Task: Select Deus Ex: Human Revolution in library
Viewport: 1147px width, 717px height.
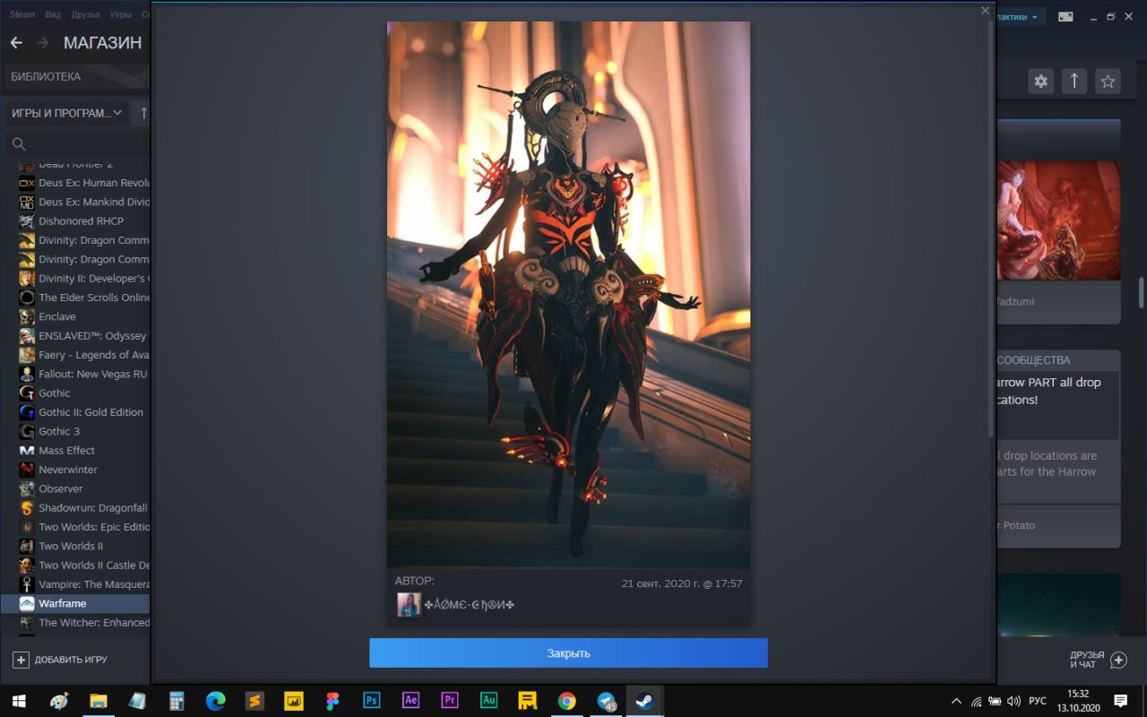Action: point(83,183)
